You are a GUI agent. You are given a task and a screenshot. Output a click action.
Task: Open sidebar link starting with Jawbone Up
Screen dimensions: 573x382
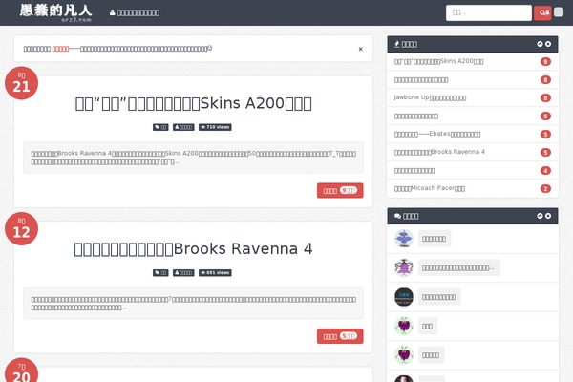430,97
